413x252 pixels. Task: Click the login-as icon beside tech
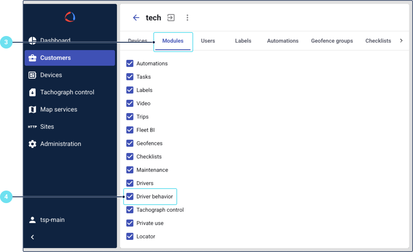click(171, 18)
